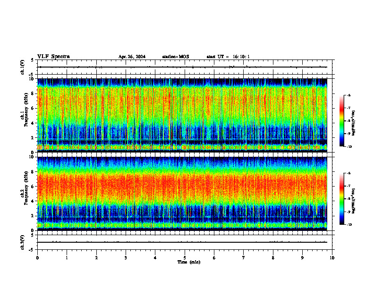Click the 'start UT = 16:10:1' text
The height and width of the screenshot is (289, 374).
(228, 57)
